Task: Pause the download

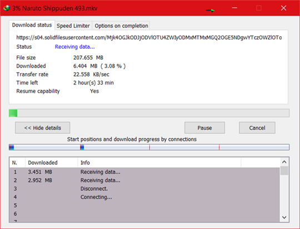Action: pyautogui.click(x=204, y=128)
